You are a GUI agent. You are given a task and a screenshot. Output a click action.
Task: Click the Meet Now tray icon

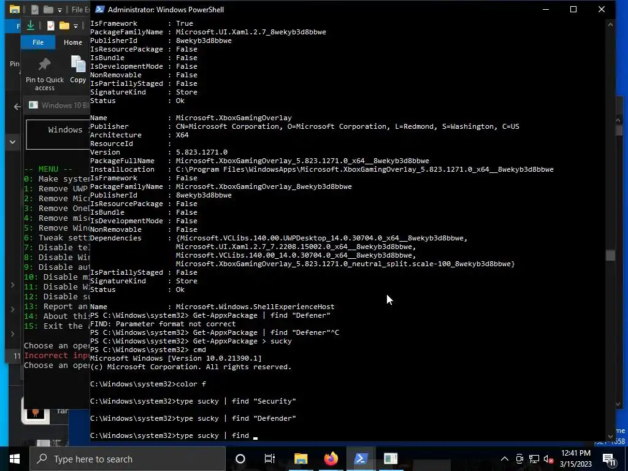pos(519,459)
